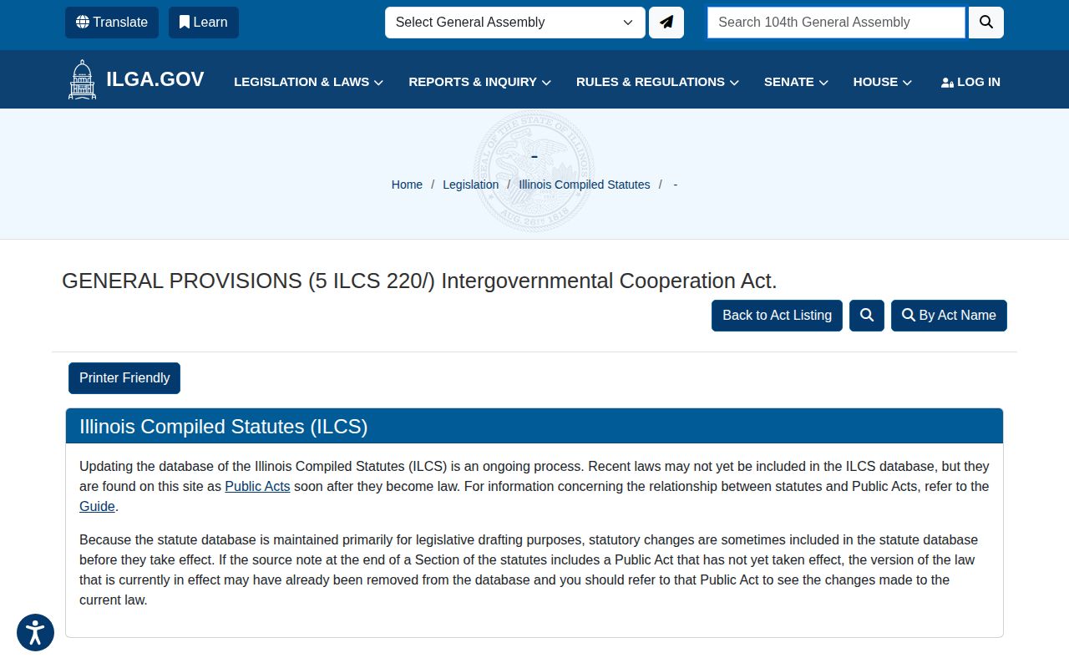Expand the Rules & Regulations menu

click(657, 82)
